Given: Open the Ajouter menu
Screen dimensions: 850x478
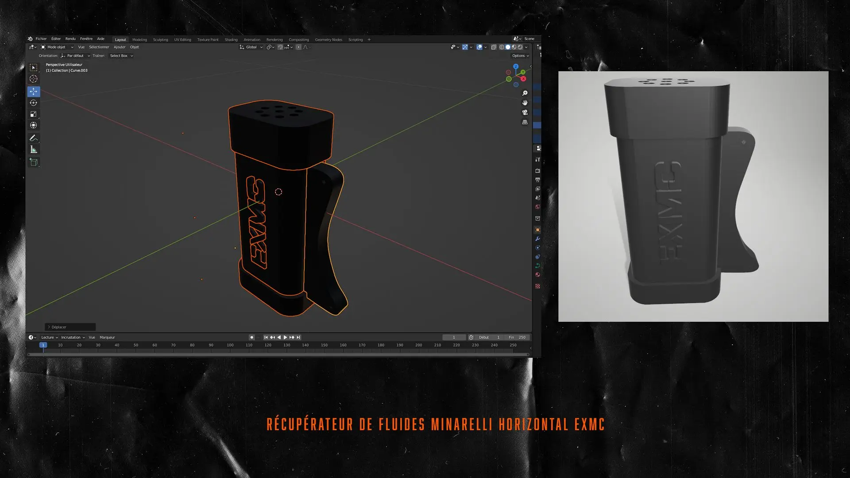Looking at the screenshot, I should [x=120, y=47].
